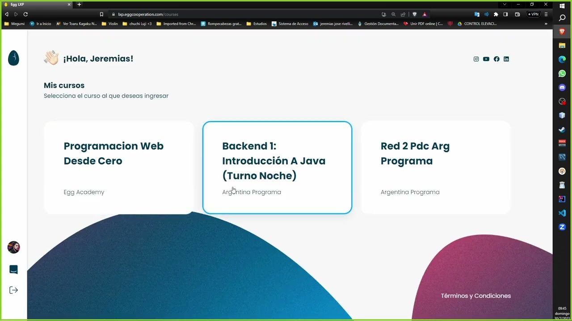This screenshot has height=321, width=572.
Task: Open WhatsApp from the taskbar
Action: (562, 74)
